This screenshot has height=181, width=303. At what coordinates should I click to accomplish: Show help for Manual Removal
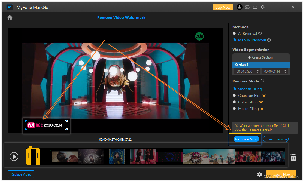(x=269, y=40)
